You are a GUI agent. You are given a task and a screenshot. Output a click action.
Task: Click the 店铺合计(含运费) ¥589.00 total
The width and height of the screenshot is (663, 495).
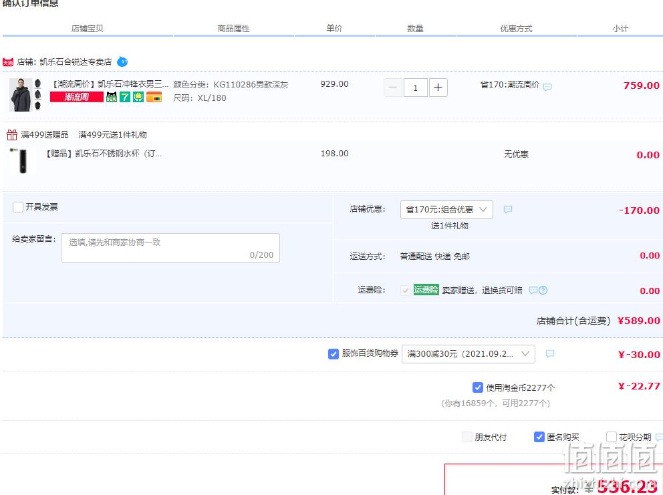tap(598, 321)
